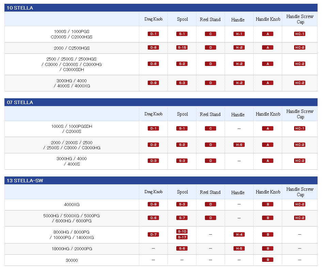Screen dimensions: 322x270
Task: Click HC-2 badge in 2000 / C2500HGS row
Action: (300, 48)
